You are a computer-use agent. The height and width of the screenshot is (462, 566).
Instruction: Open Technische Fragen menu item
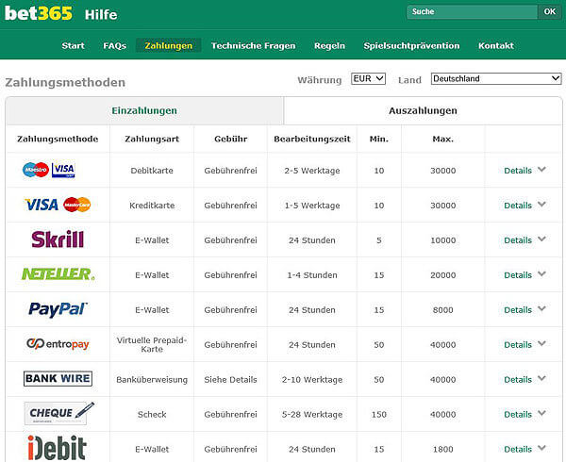click(x=254, y=46)
